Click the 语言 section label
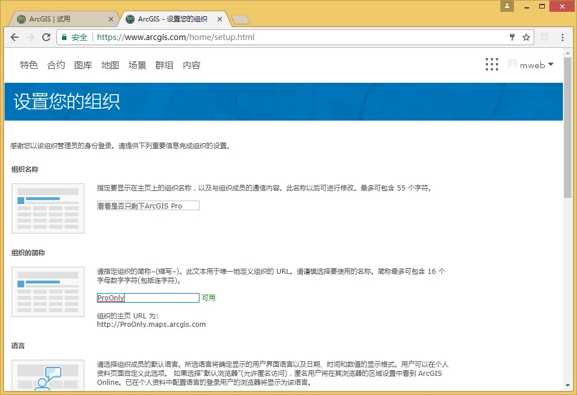 [18, 345]
